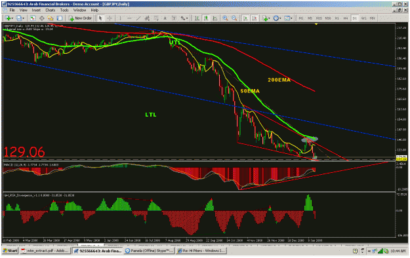Select the arrow Cursor tool
The image size is (410, 258).
coord(100,18)
